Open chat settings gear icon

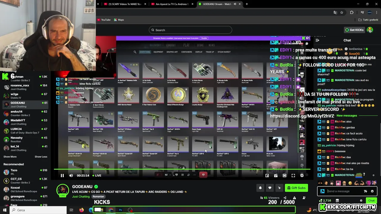361,201
